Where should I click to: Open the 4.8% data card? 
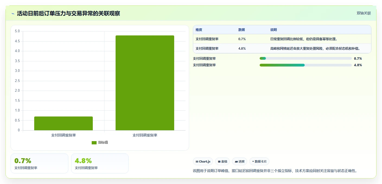[x=100, y=163]
